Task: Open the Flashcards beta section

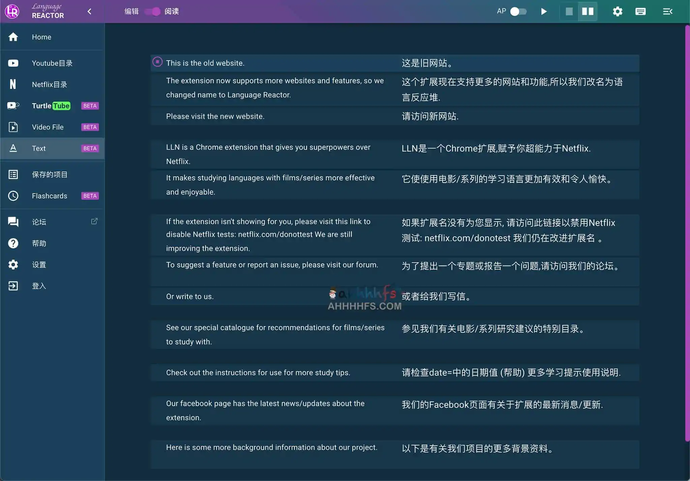Action: (50, 195)
